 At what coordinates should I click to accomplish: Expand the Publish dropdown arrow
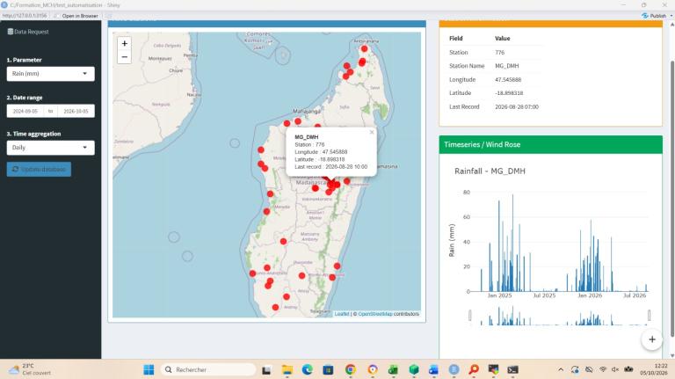point(671,16)
